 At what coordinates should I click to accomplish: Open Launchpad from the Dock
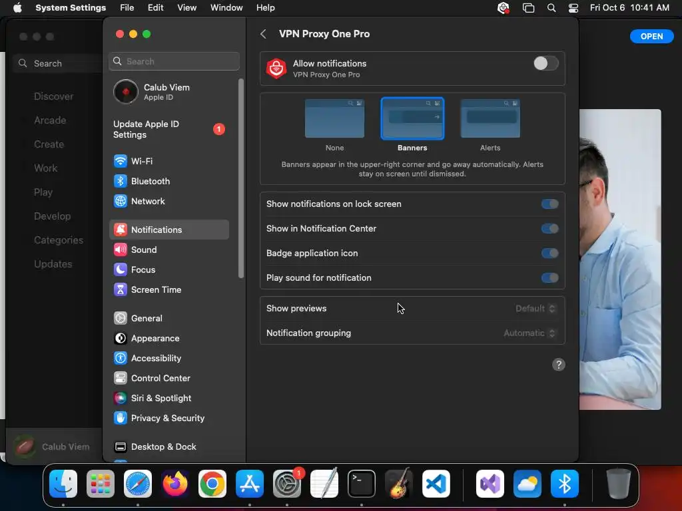click(x=101, y=484)
